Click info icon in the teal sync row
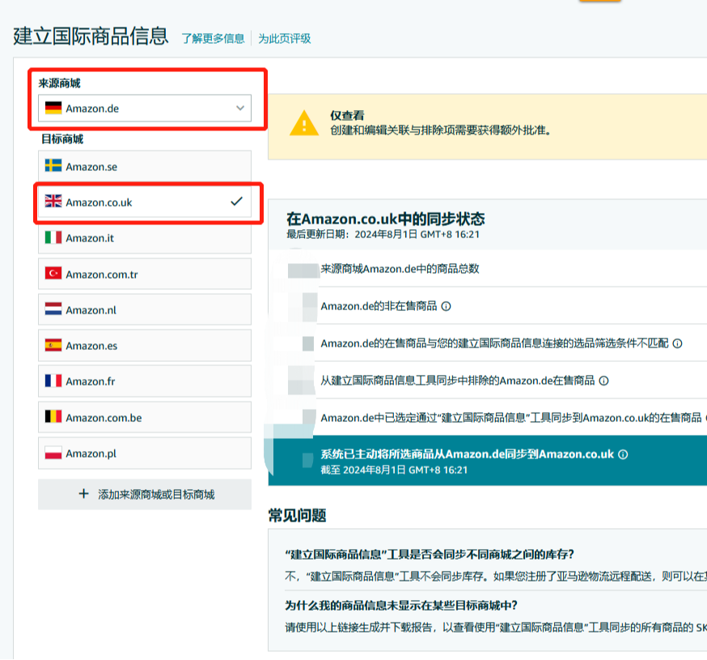The height and width of the screenshot is (660, 707). click(623, 454)
